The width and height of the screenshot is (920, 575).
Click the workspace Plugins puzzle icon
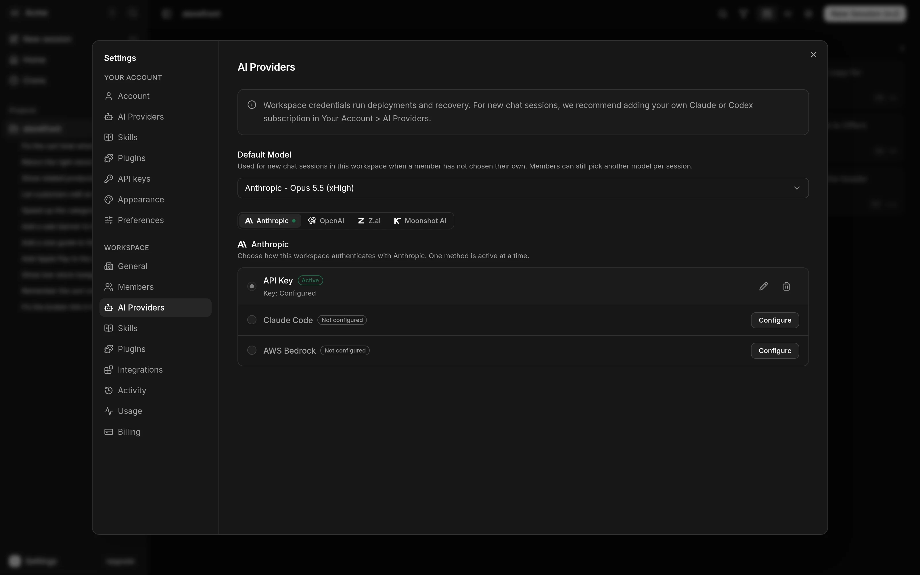pyautogui.click(x=109, y=349)
